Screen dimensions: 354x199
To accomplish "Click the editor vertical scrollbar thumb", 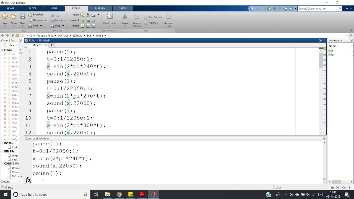I will point(321,60).
